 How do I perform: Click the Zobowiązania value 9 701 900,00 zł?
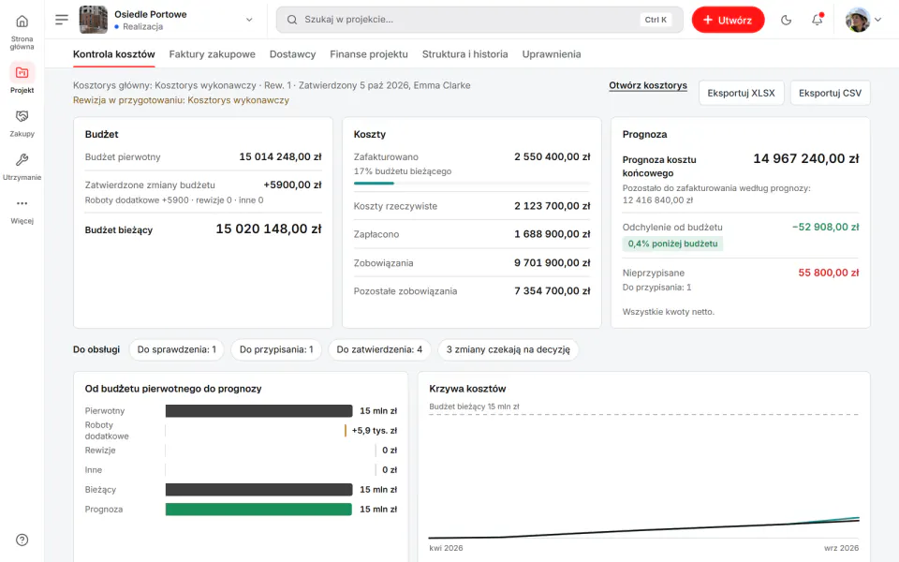[553, 263]
